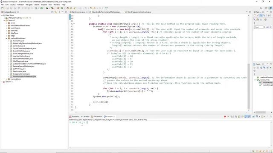Minimize the editor area

pyautogui.click(x=247, y=12)
